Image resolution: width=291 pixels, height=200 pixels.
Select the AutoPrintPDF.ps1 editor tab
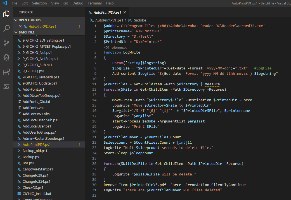pos(107,12)
